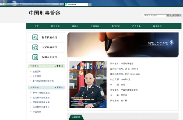The image size is (183, 120).
Task: Click the journal cover image thumbnail
Action: (88, 84)
